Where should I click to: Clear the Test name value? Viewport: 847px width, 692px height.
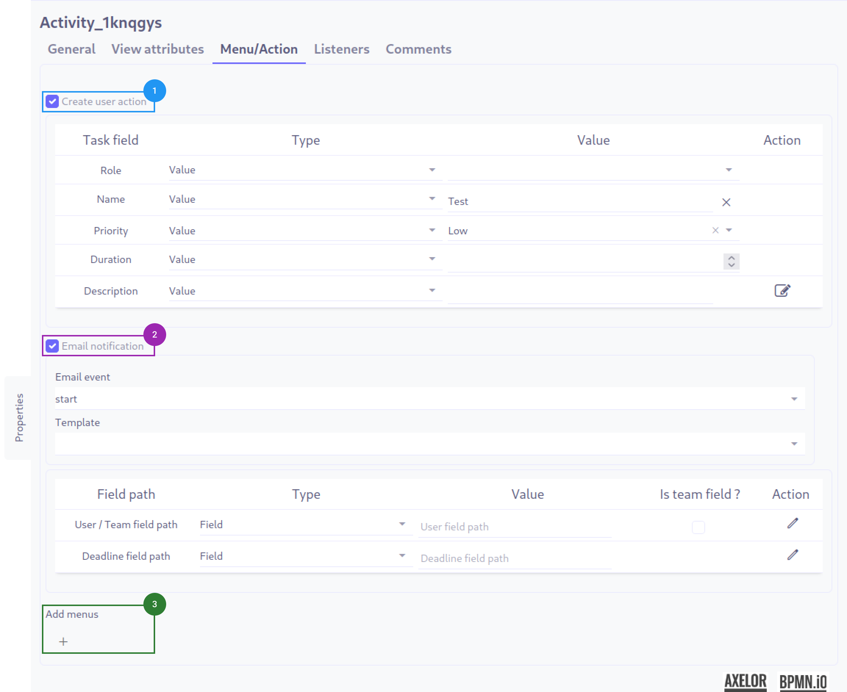click(x=726, y=202)
